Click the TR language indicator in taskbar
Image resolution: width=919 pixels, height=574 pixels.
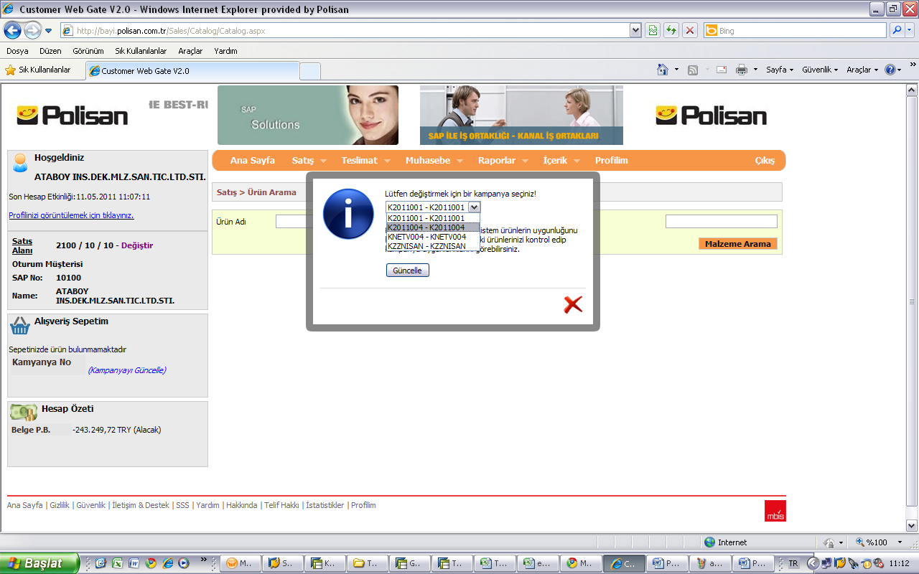tap(793, 563)
